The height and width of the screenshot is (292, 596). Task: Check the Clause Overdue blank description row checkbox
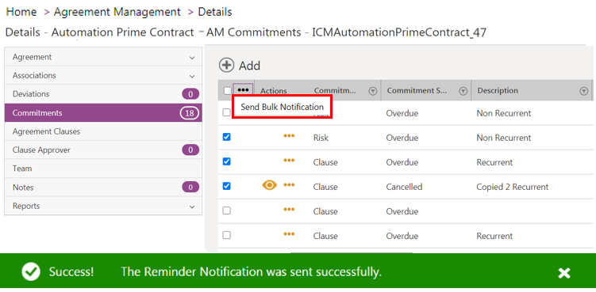[x=226, y=210]
